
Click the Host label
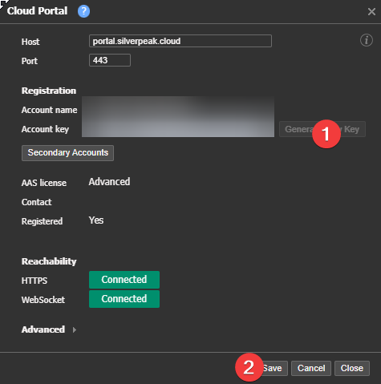[x=30, y=42]
